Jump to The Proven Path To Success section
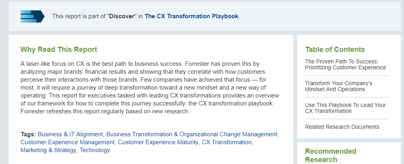The image size is (404, 164). click(345, 64)
